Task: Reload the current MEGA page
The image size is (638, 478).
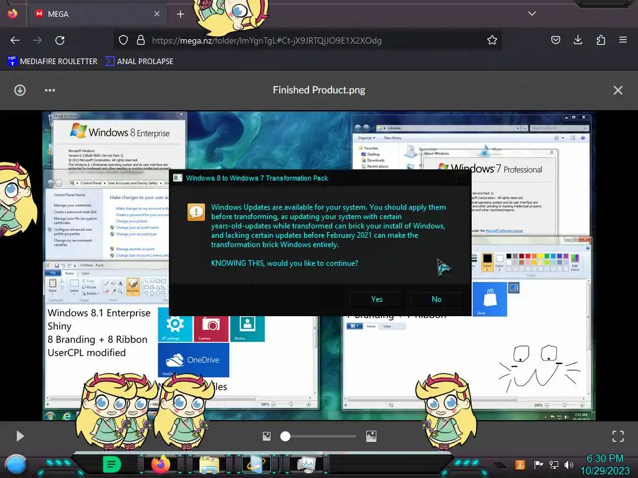Action: (x=60, y=40)
